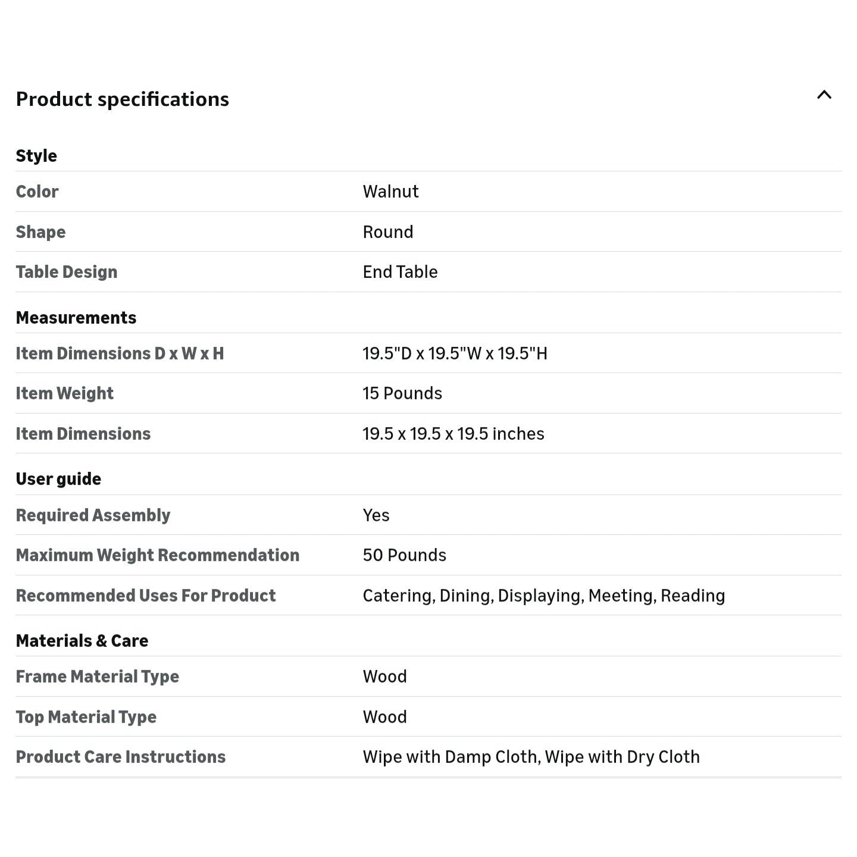Select the Frame Material Type label
The height and width of the screenshot is (857, 857).
(97, 677)
